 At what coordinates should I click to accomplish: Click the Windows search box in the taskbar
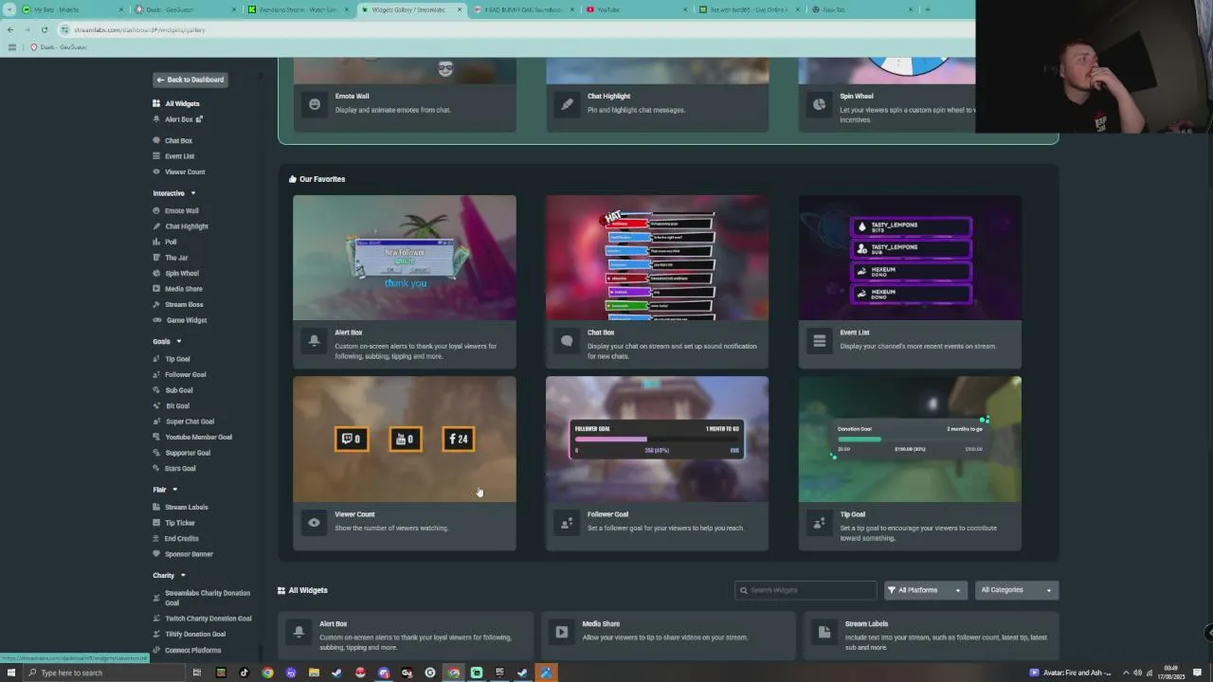[102, 673]
